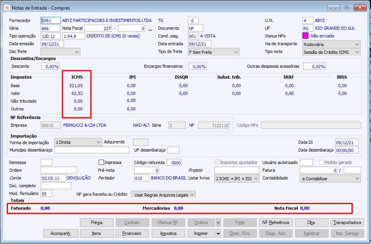Open Itens from the bottom buttons
The image size is (371, 244).
click(96, 233)
